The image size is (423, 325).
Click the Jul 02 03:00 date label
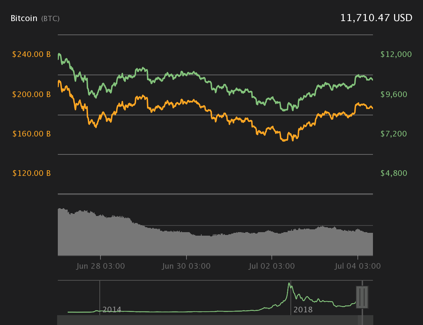[272, 266]
